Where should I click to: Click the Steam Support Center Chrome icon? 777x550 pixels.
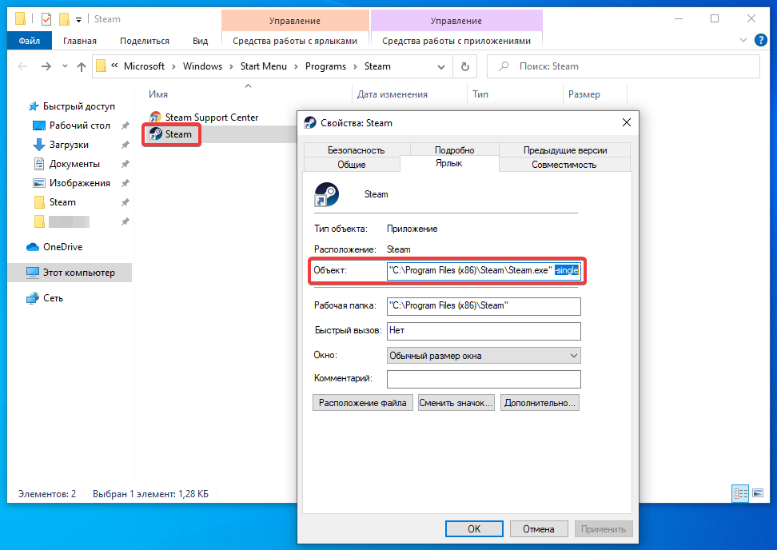(156, 117)
